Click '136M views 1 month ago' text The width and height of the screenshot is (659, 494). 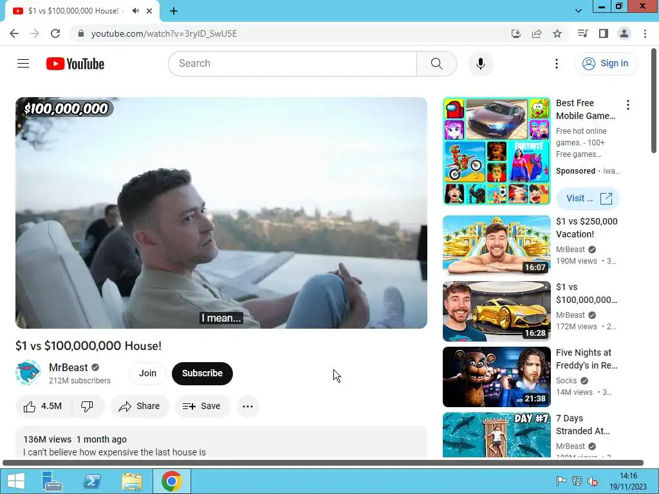click(75, 439)
